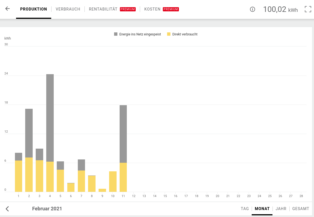Click the red PREMIUM badge beside Rentabilität
This screenshot has width=314, height=217.
128,9
